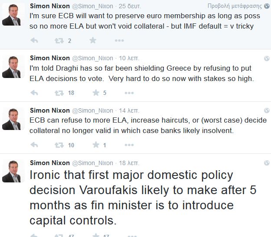Click the Simon Nixon name on the haircuts tweet
This screenshot has width=271, height=237.
49,110
